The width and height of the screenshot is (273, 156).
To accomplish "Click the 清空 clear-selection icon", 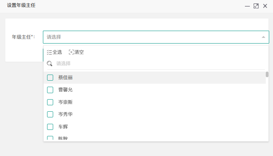I will click(71, 52).
